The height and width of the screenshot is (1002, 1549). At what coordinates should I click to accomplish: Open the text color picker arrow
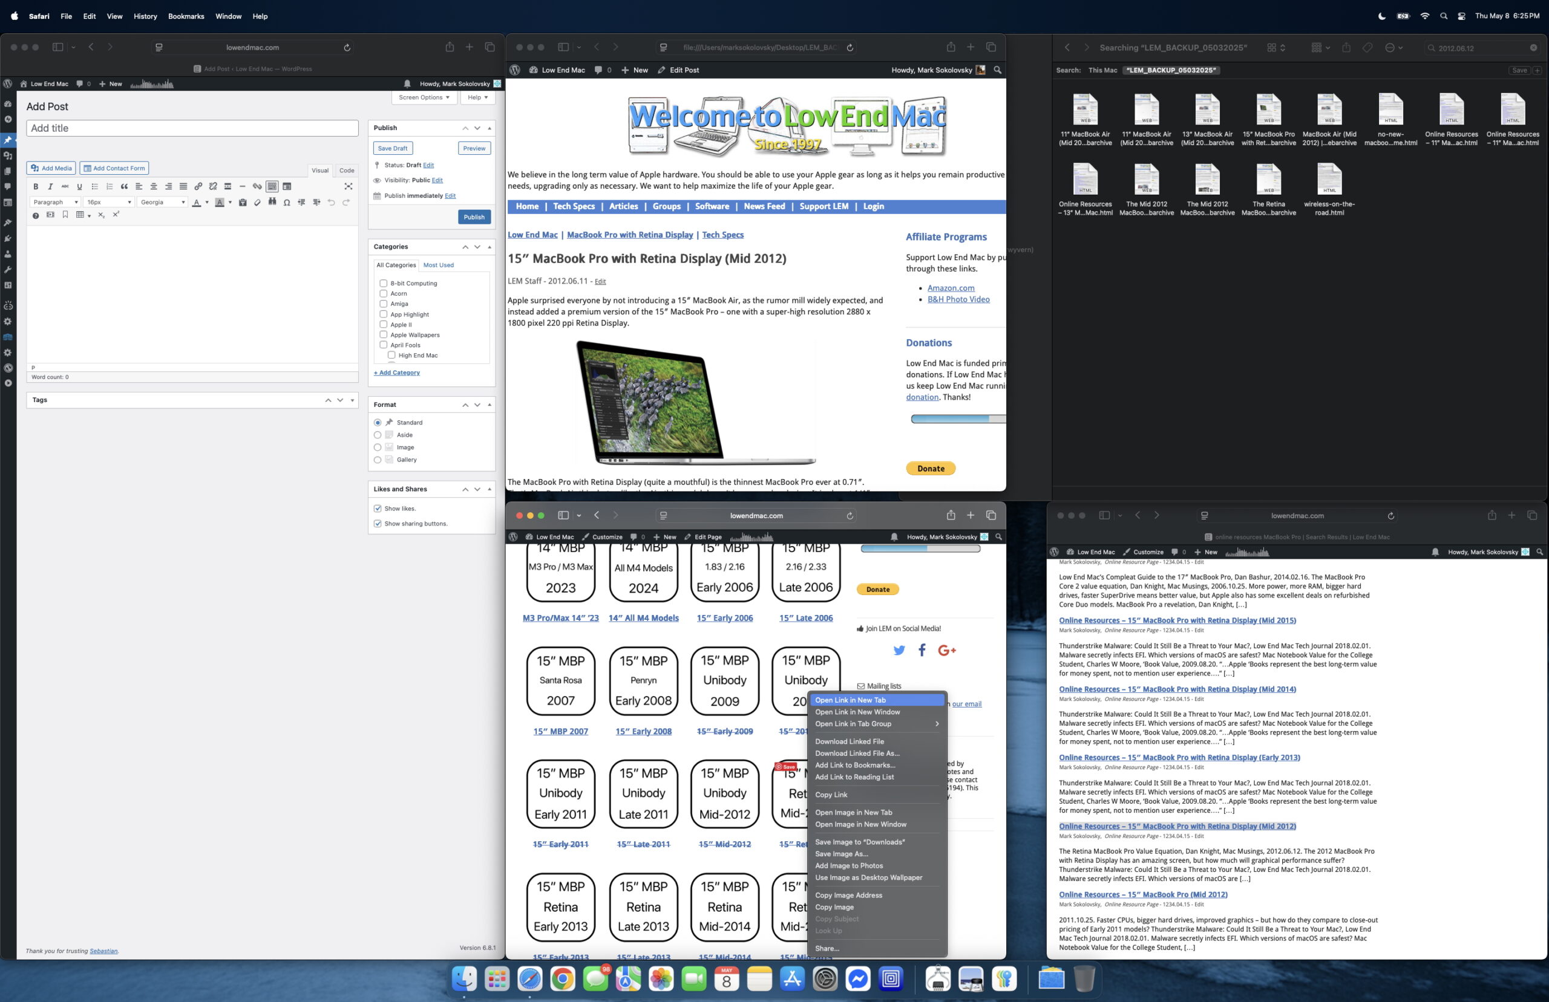click(207, 203)
